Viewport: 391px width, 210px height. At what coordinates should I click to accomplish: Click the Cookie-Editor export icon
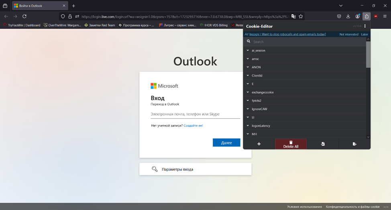click(354, 144)
